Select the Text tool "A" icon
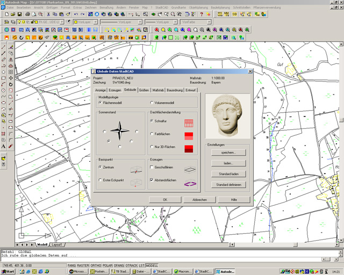 [x=4, y=146]
